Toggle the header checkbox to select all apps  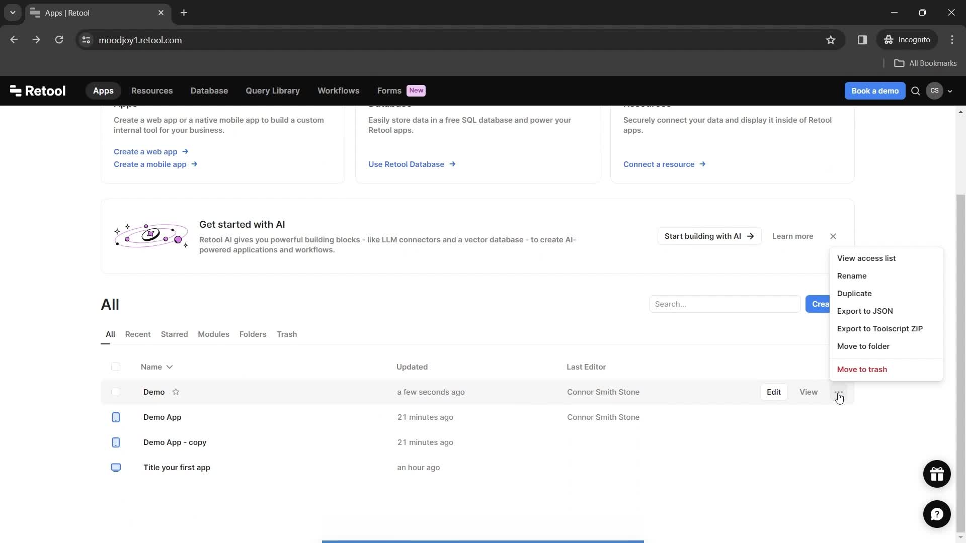tap(116, 367)
